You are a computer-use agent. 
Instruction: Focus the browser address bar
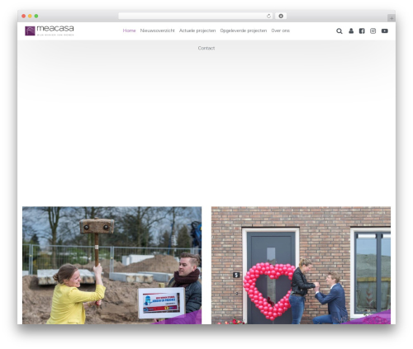pyautogui.click(x=196, y=16)
